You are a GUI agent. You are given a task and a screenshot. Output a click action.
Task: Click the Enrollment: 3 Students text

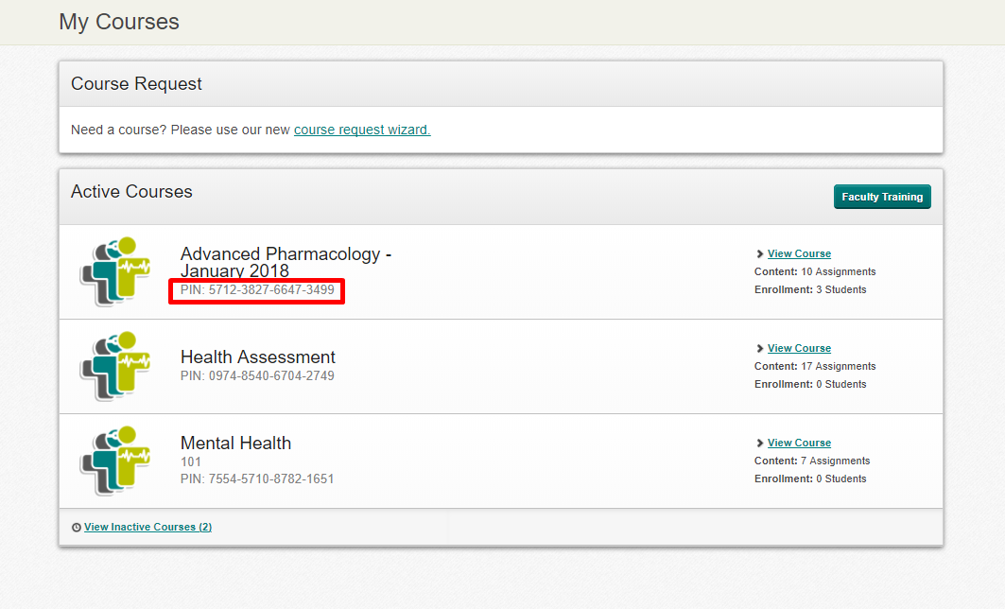click(810, 289)
